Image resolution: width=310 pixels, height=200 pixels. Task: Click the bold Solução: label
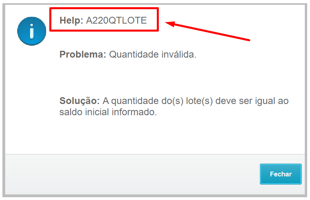pyautogui.click(x=79, y=101)
